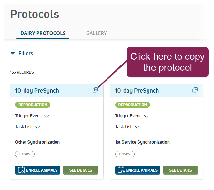The height and width of the screenshot is (190, 214).
Task: Expand Task List in 1st Service Synchronization card
Action: click(x=137, y=127)
